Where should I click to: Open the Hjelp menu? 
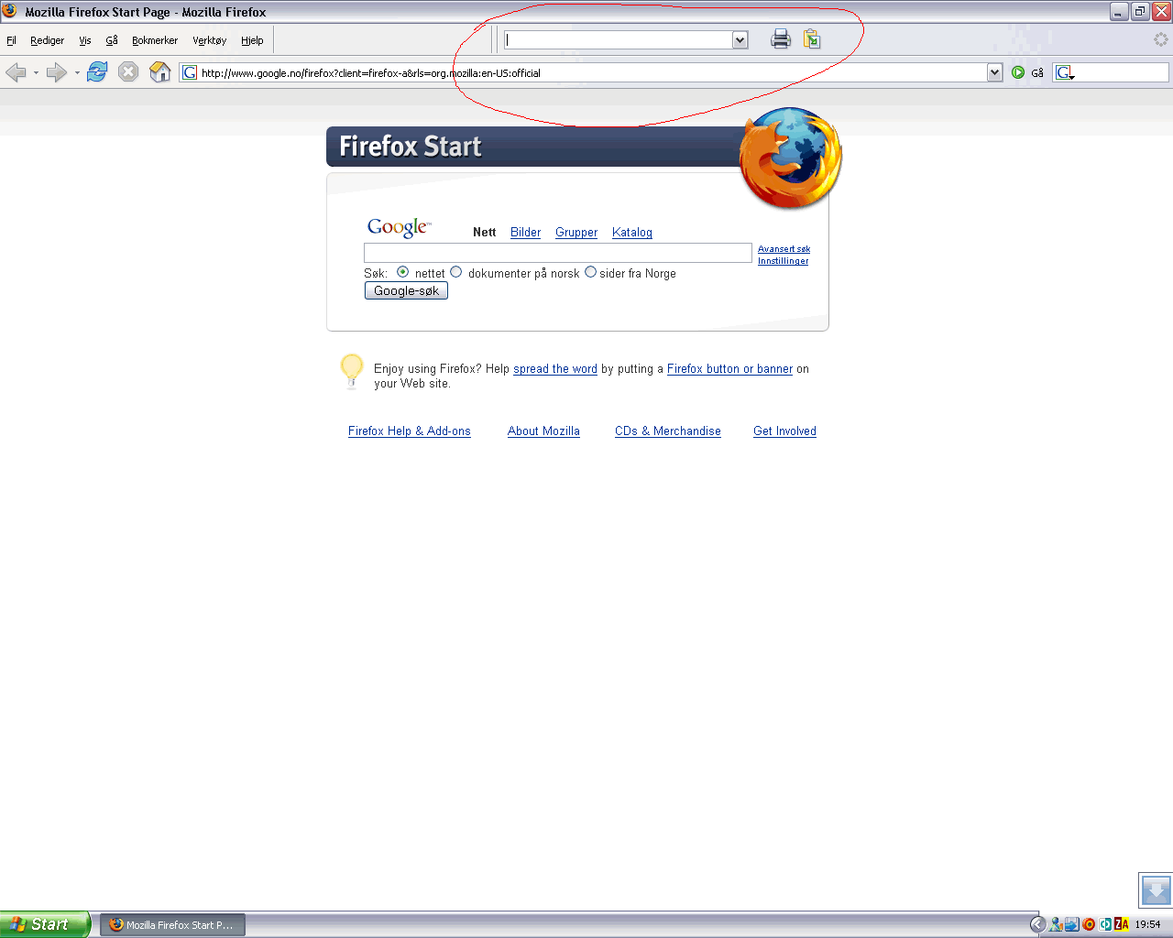(252, 40)
